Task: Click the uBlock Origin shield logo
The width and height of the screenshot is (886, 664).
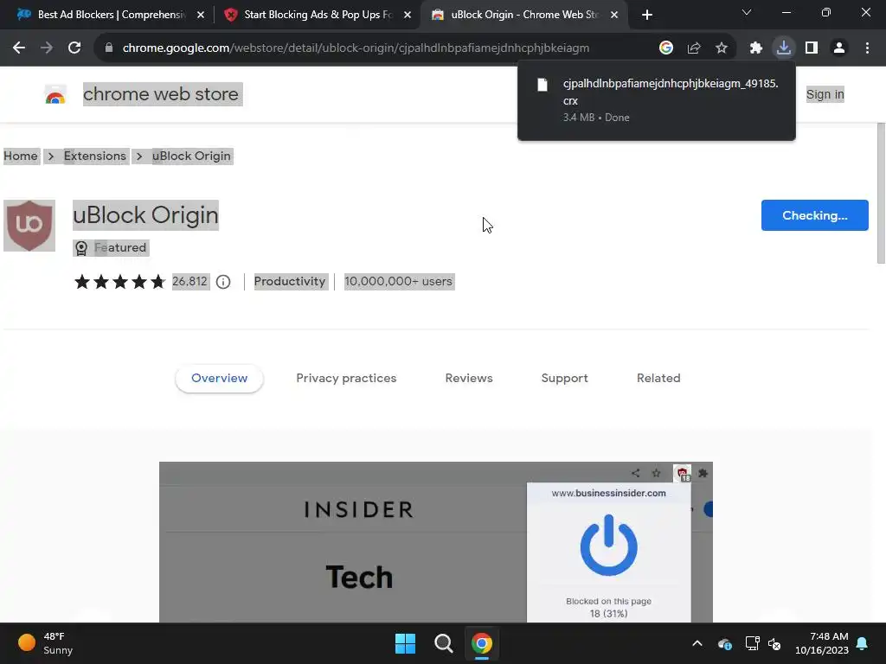Action: point(29,226)
